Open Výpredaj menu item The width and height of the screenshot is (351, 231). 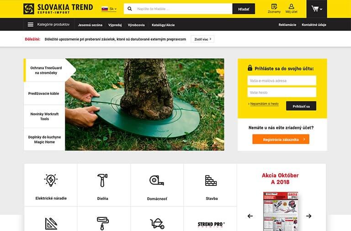click(x=115, y=25)
